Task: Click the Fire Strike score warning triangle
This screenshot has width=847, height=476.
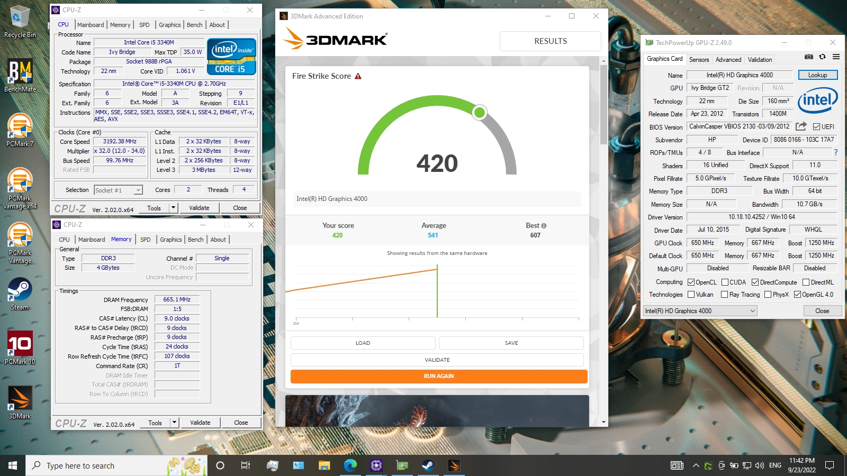Action: [x=358, y=76]
